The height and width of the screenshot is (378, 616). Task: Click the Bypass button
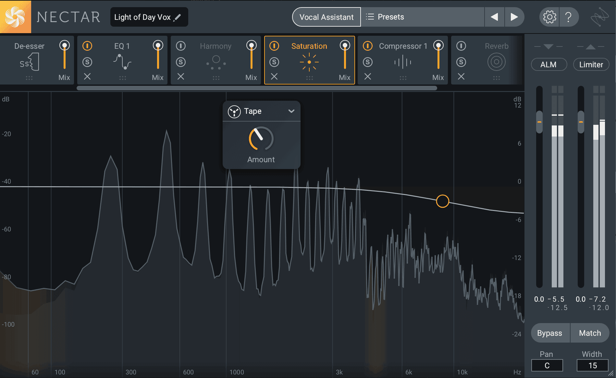(x=550, y=333)
